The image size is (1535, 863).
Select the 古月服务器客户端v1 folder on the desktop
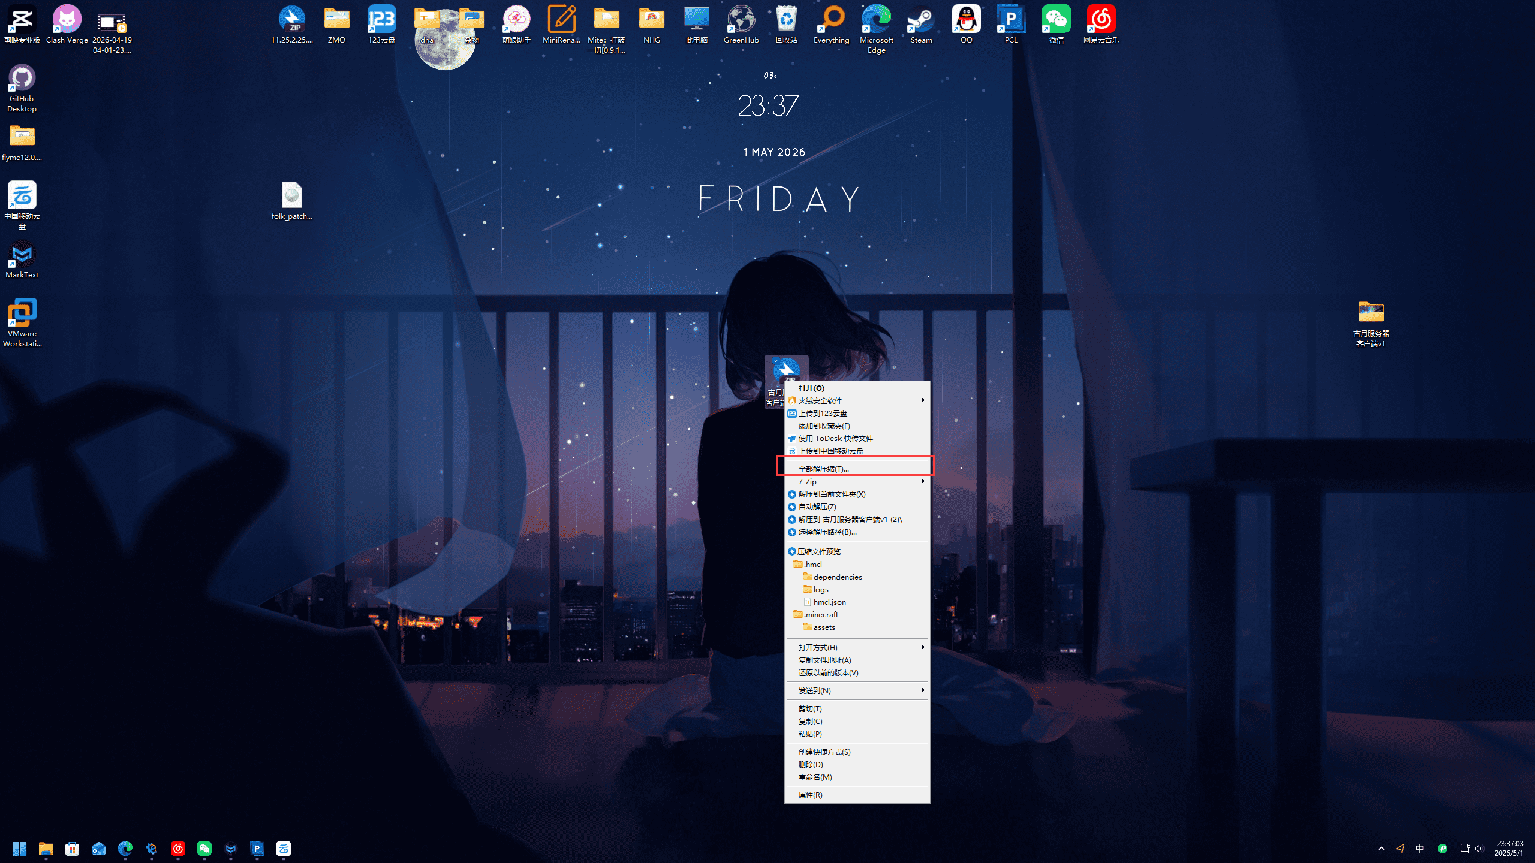pos(1371,324)
